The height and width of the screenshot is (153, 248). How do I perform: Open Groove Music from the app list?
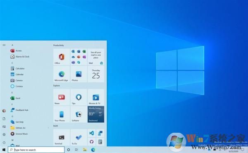click(30, 134)
